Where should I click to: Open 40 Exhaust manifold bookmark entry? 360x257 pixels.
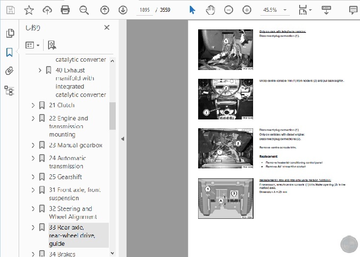point(80,82)
